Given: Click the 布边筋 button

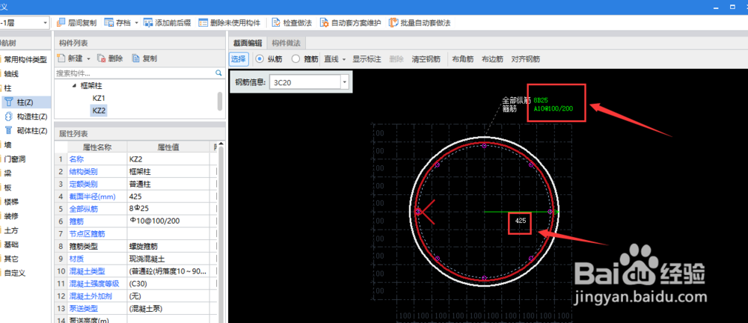Looking at the screenshot, I should click(x=492, y=59).
